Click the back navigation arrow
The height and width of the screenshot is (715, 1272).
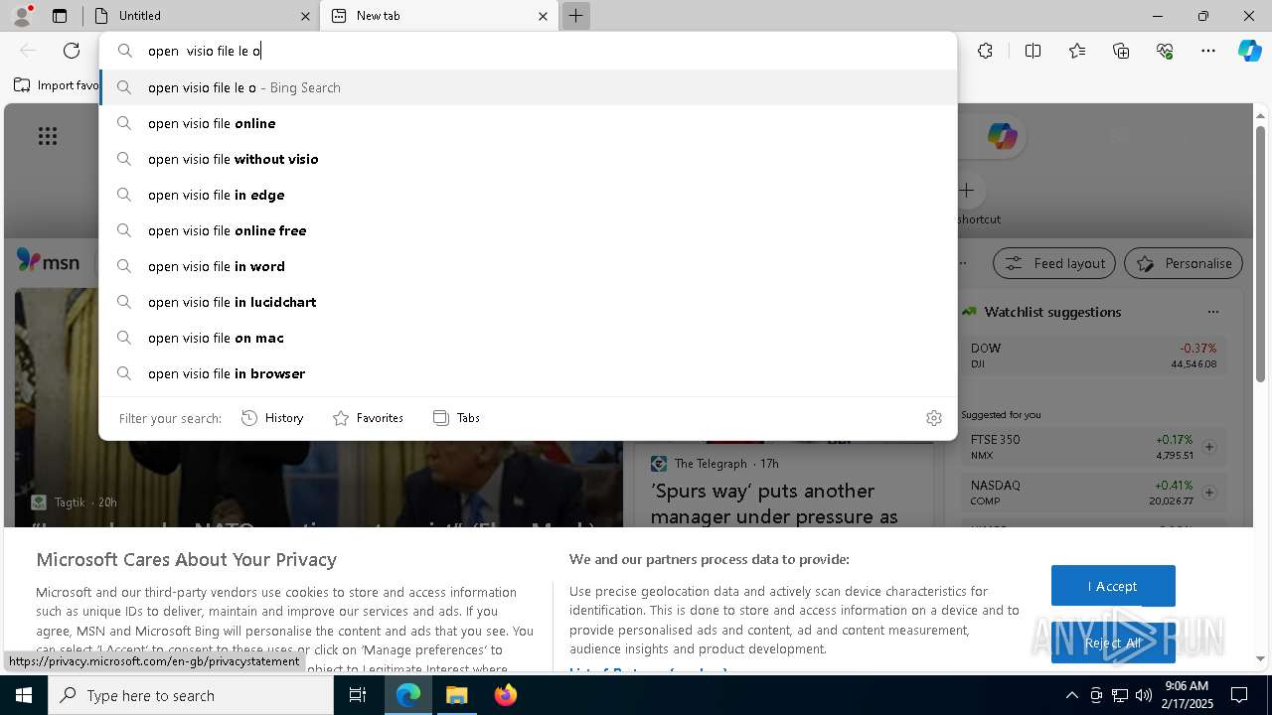(x=28, y=51)
